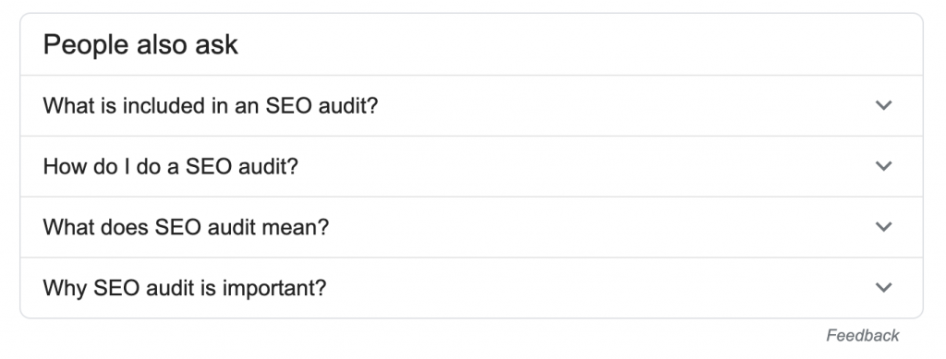
Task: Expand the 'Why SEO audit is important?' row
Action: tap(472, 288)
